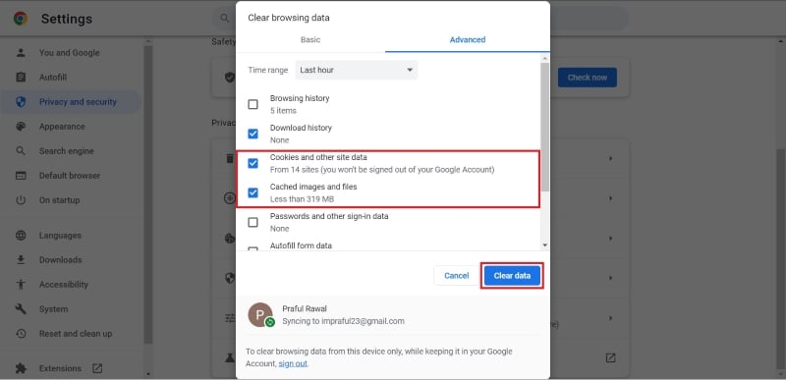Click the "5 items" text under Browsing history
This screenshot has height=380, width=786.
283,111
